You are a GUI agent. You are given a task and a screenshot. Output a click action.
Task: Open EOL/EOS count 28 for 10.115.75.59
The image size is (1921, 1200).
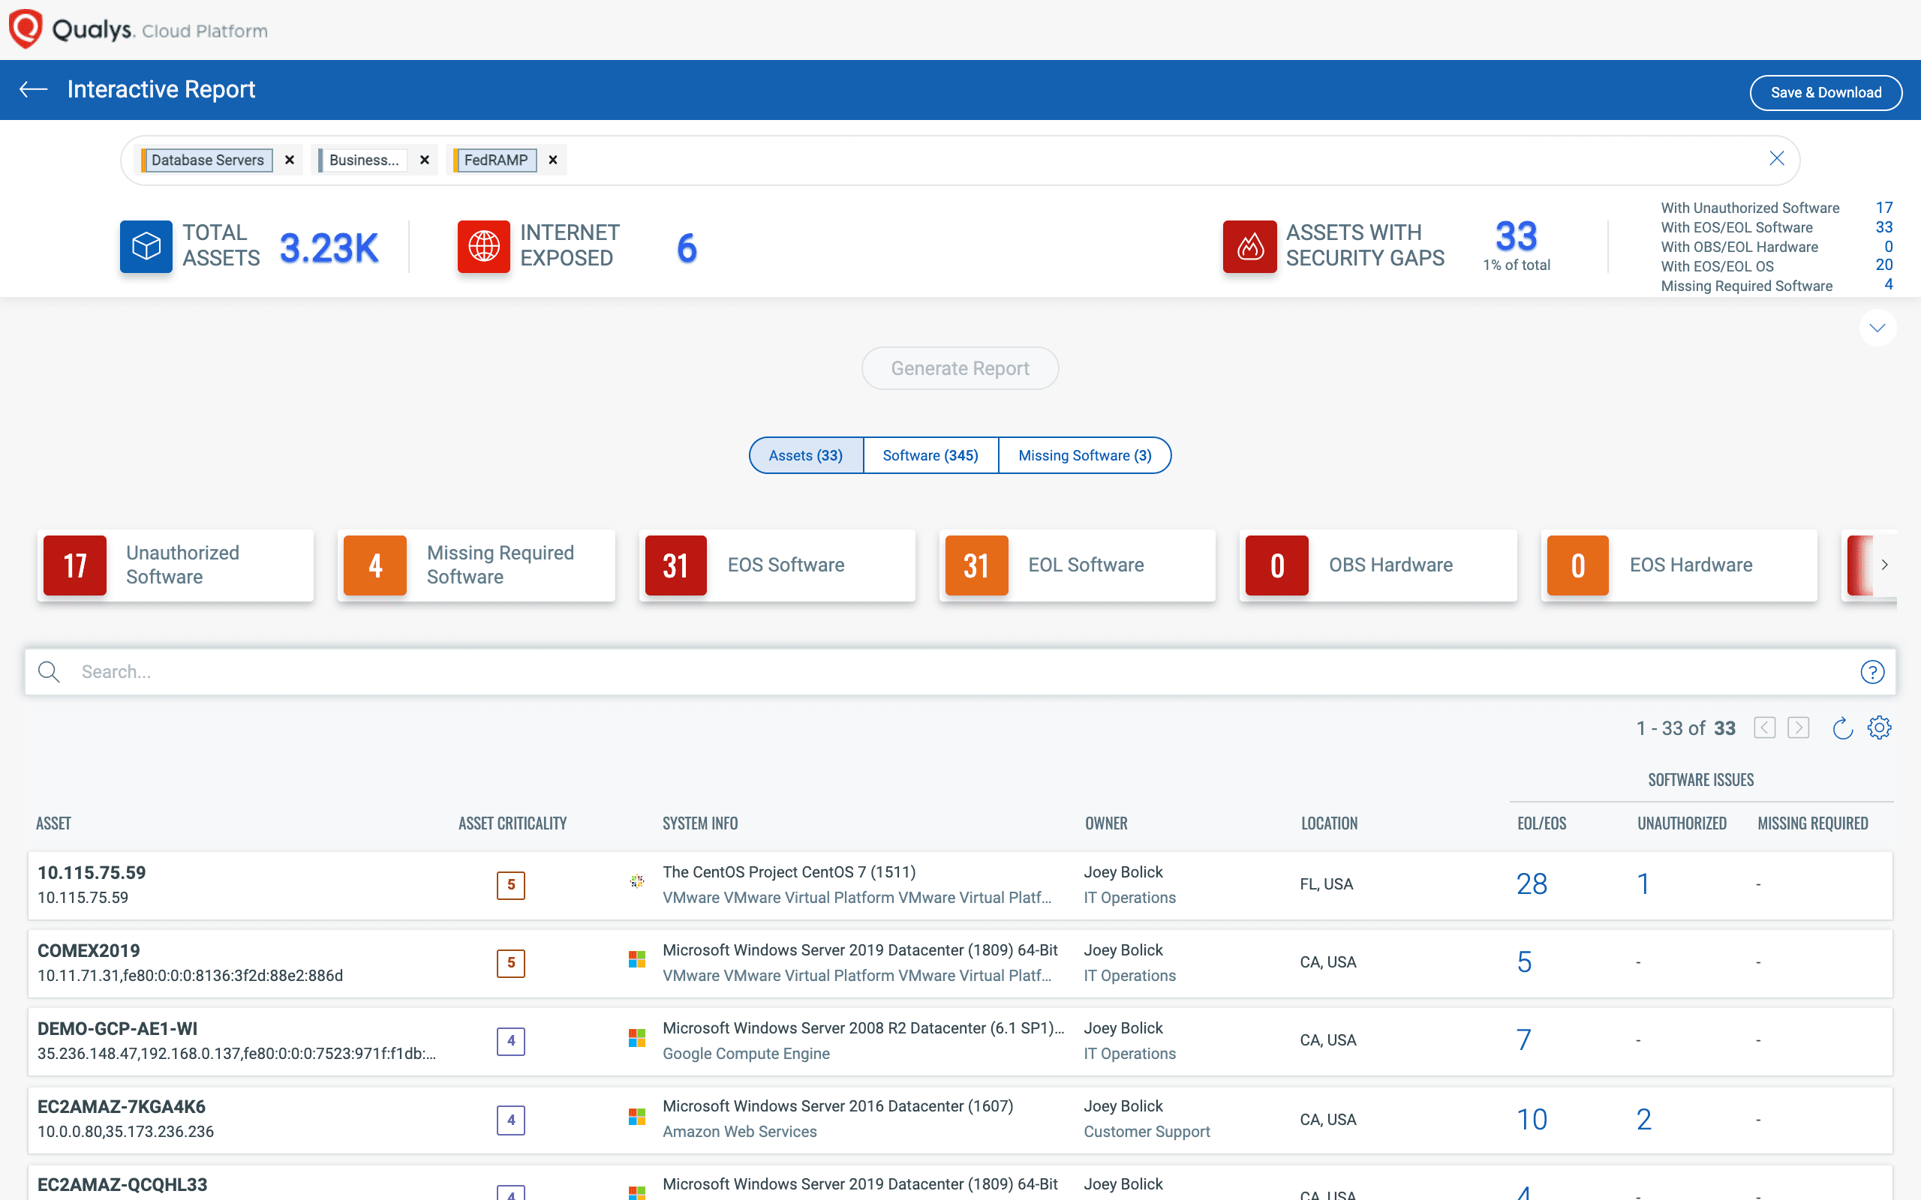click(1532, 884)
